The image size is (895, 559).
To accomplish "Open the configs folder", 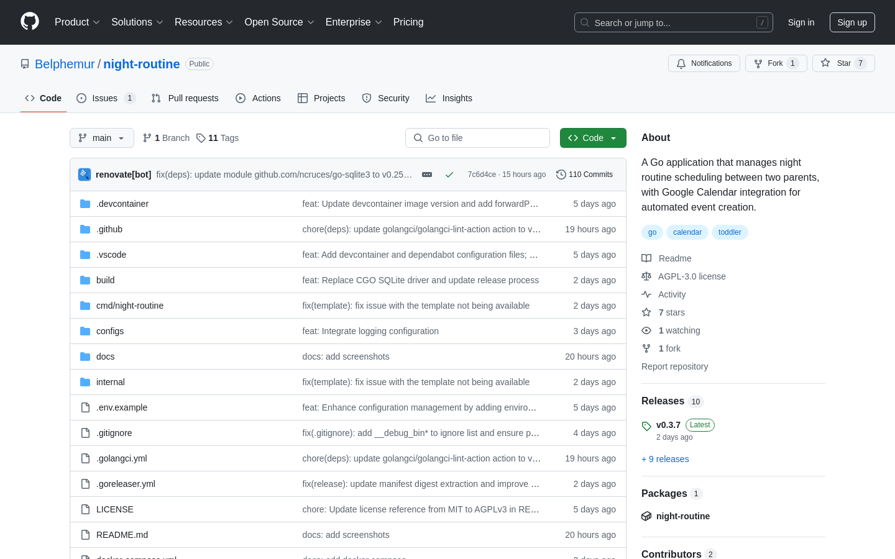I will tap(110, 331).
